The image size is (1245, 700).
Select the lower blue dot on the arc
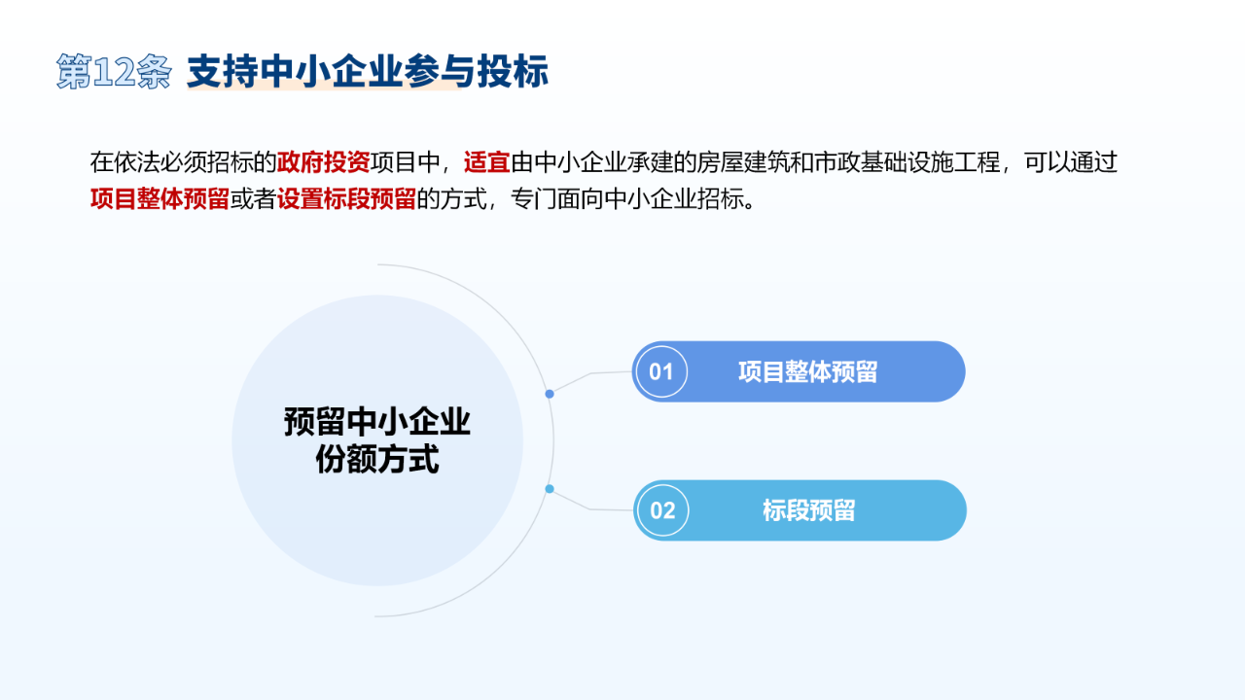pos(550,488)
